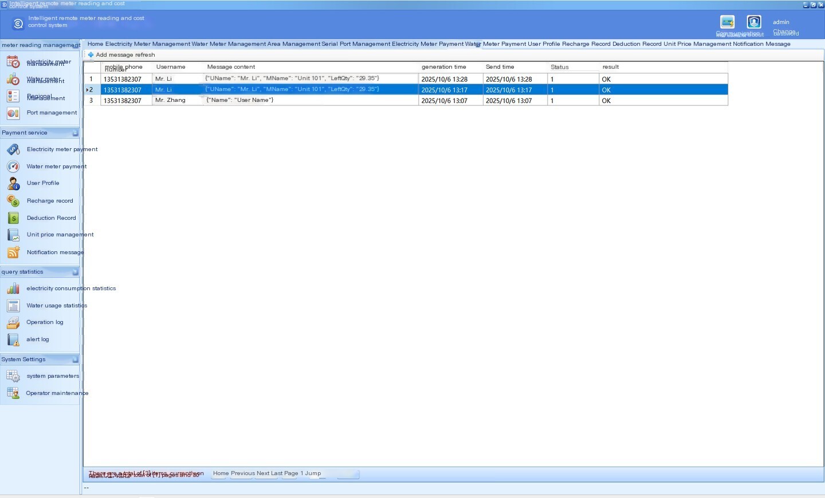Click the alert log icon

(x=13, y=339)
